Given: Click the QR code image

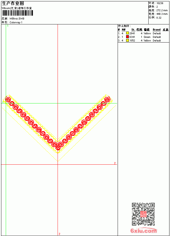Looking at the screenshot, I should click(x=143, y=214).
